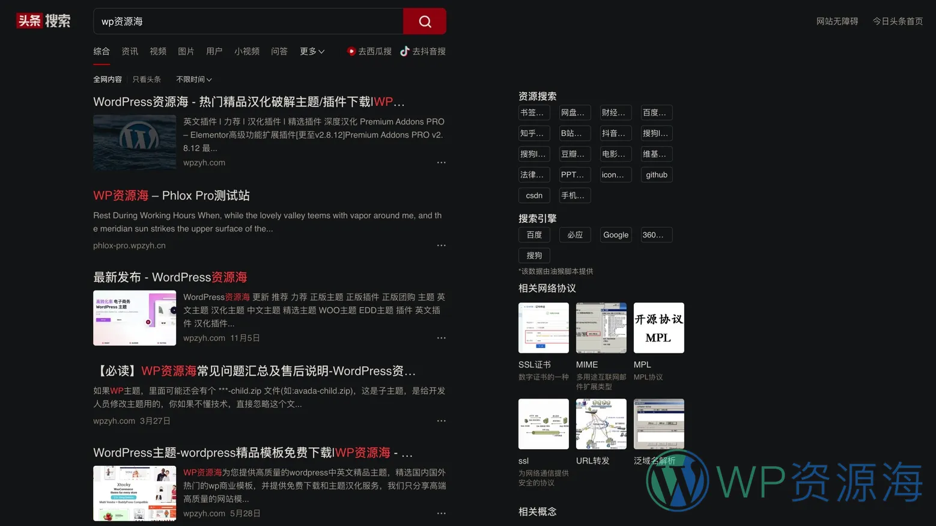The image size is (936, 526).
Task: Click the B站… resource tag
Action: point(575,133)
